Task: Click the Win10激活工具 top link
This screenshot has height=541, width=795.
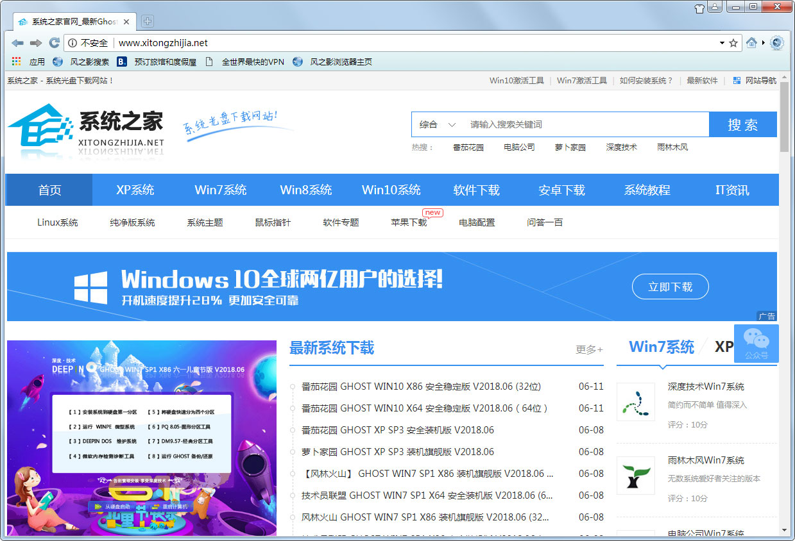Action: [517, 81]
